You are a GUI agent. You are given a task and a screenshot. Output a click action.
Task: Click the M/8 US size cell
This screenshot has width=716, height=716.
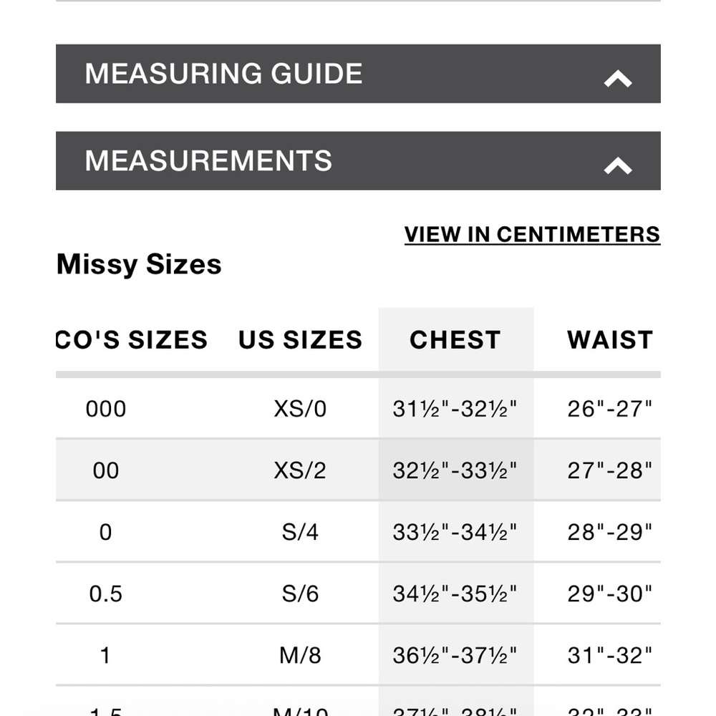300,655
